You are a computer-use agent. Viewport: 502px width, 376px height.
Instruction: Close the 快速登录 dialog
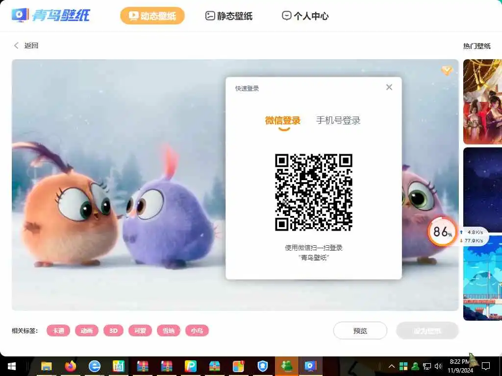(389, 87)
